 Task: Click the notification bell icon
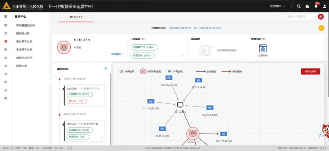point(316,6)
